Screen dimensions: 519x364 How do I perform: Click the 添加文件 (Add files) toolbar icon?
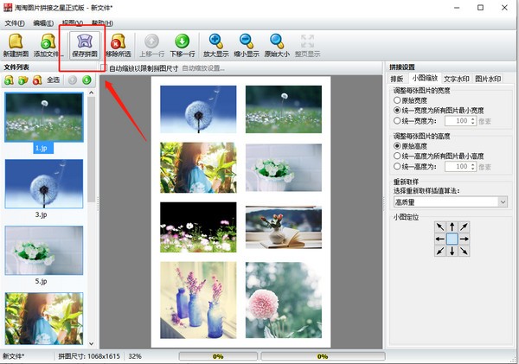click(49, 44)
